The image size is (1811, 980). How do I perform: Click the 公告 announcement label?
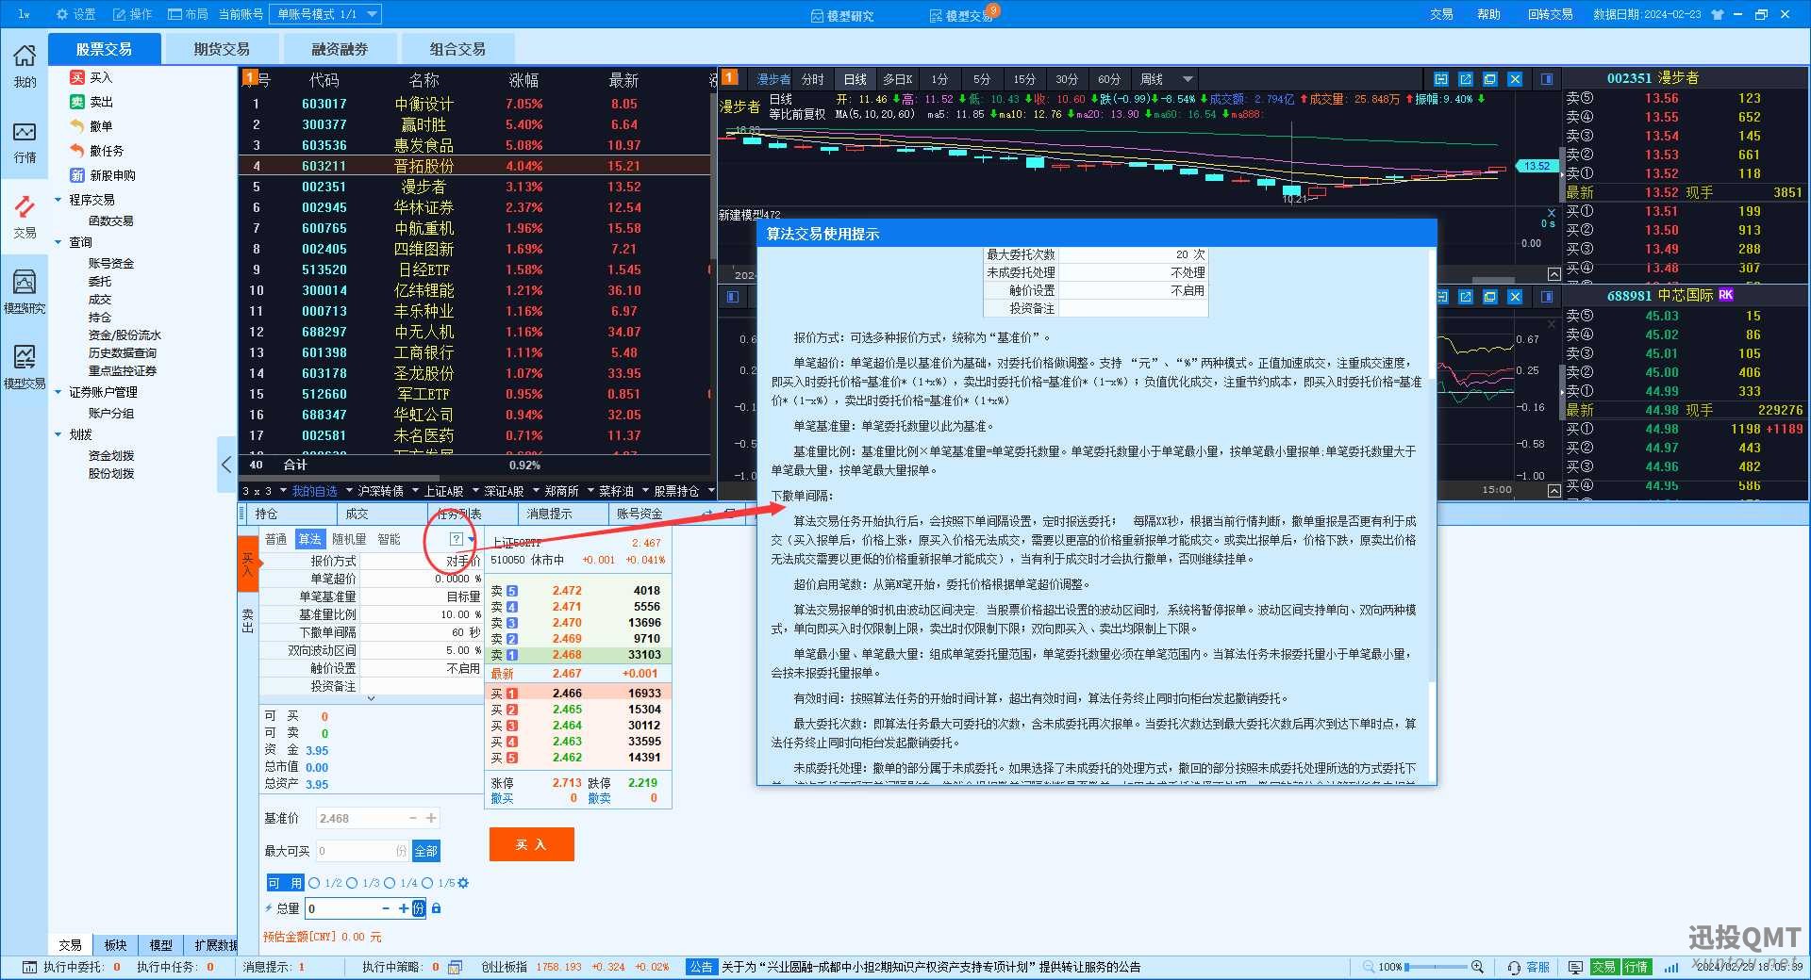pos(701,967)
